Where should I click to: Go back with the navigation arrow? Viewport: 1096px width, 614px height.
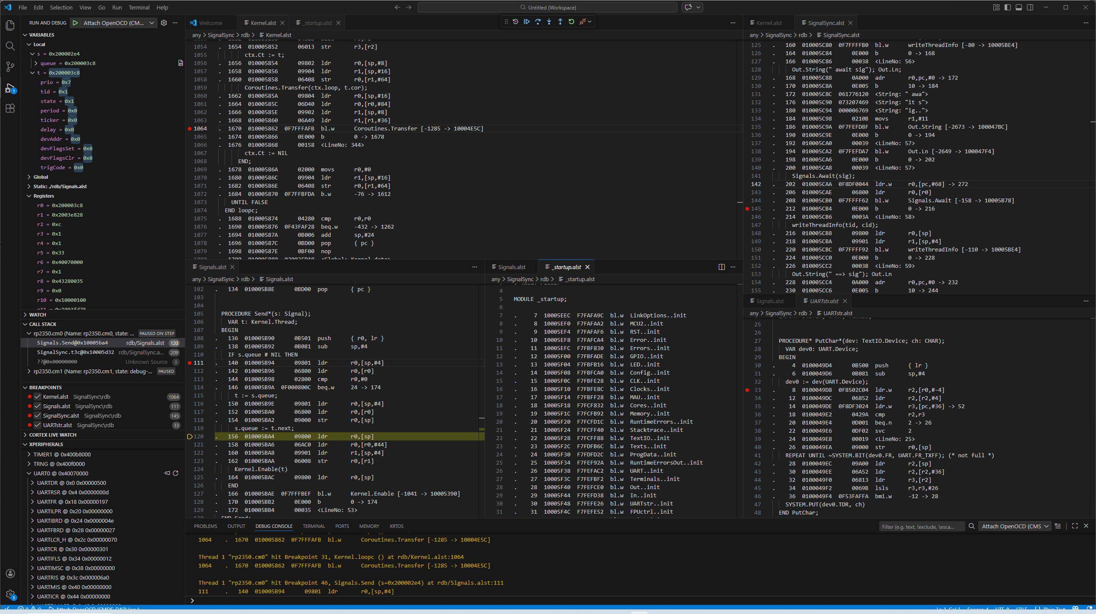point(397,7)
